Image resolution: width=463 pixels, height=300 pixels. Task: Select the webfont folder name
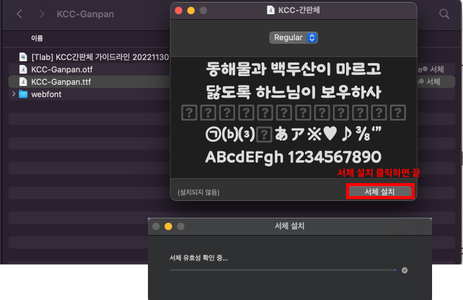point(46,94)
